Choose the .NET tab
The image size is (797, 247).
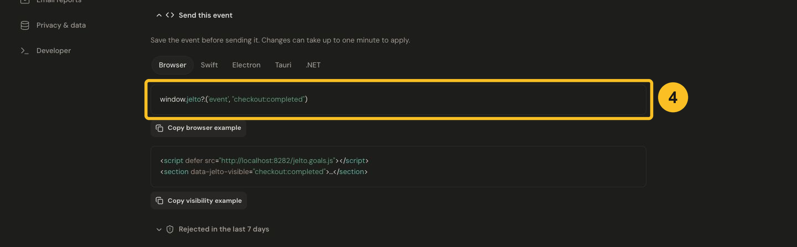tap(313, 65)
